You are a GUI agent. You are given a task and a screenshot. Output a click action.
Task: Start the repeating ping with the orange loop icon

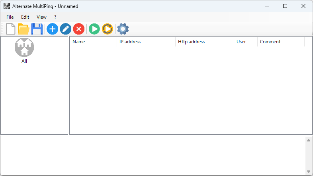tap(107, 29)
